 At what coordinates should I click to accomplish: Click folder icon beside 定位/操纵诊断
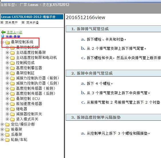pos(7,124)
